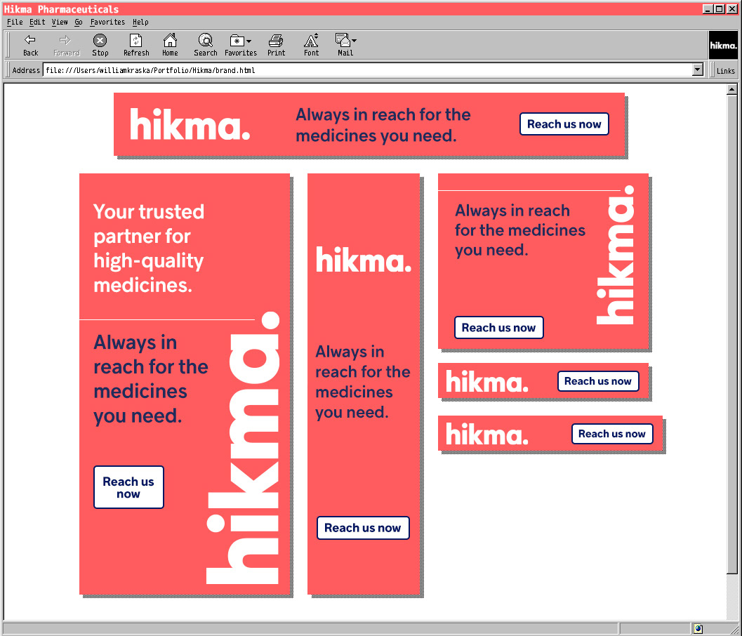Viewport: 742px width, 636px height.
Task: Click Reach us now in narrow skyscraper banner
Action: tap(363, 528)
